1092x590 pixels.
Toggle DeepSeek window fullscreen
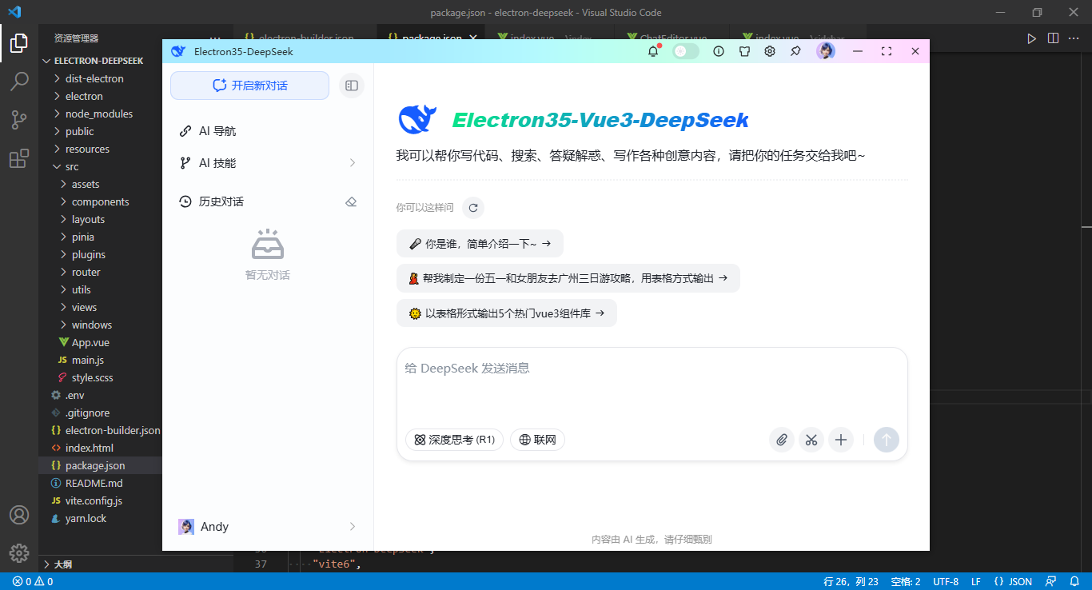click(887, 51)
